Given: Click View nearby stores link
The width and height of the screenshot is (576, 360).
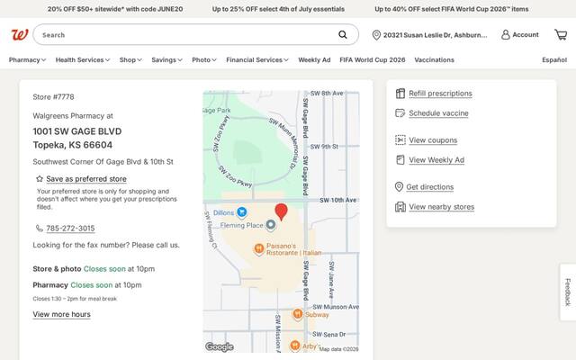Looking at the screenshot, I should coord(442,207).
